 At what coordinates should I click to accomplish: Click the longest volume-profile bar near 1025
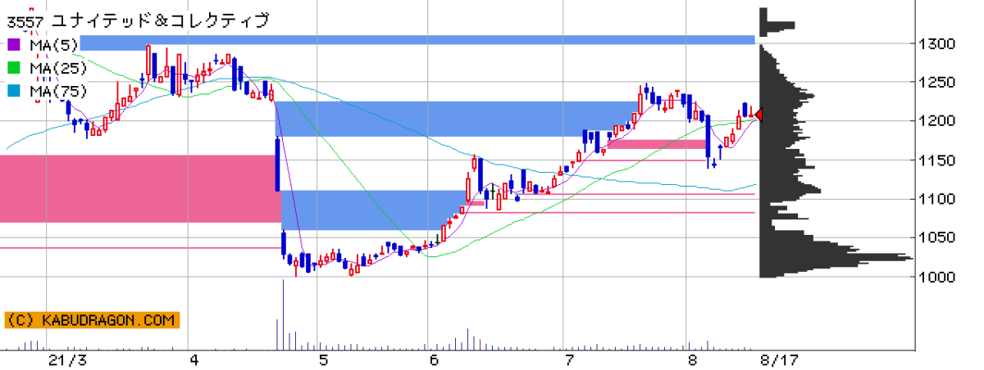836,259
